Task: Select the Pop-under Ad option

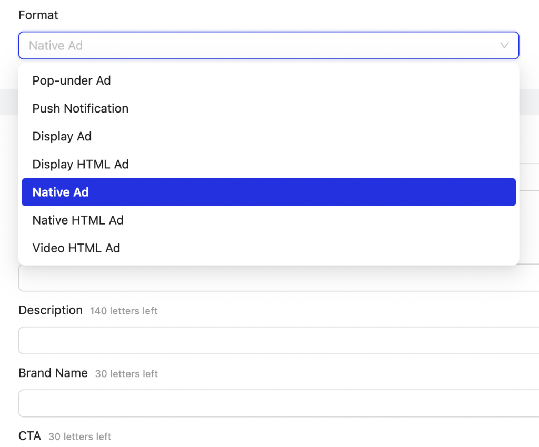Action: tap(72, 80)
